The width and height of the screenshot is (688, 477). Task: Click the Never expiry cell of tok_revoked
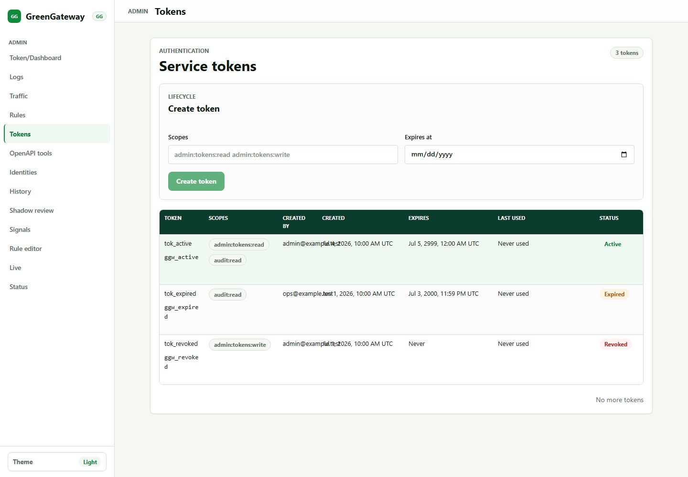click(417, 343)
